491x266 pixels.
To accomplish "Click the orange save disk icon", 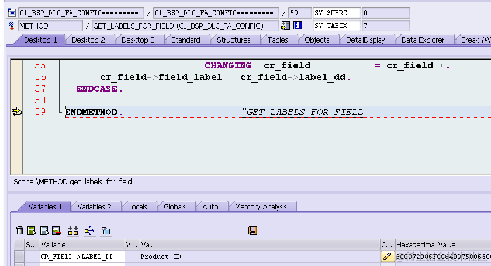I will (x=253, y=230).
